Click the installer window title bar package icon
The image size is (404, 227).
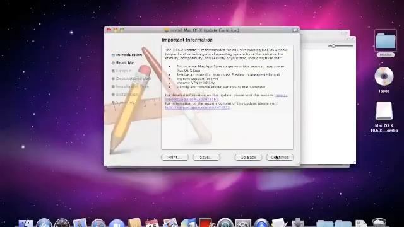pyautogui.click(x=167, y=30)
